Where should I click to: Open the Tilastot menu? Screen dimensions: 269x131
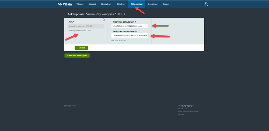[80, 4]
